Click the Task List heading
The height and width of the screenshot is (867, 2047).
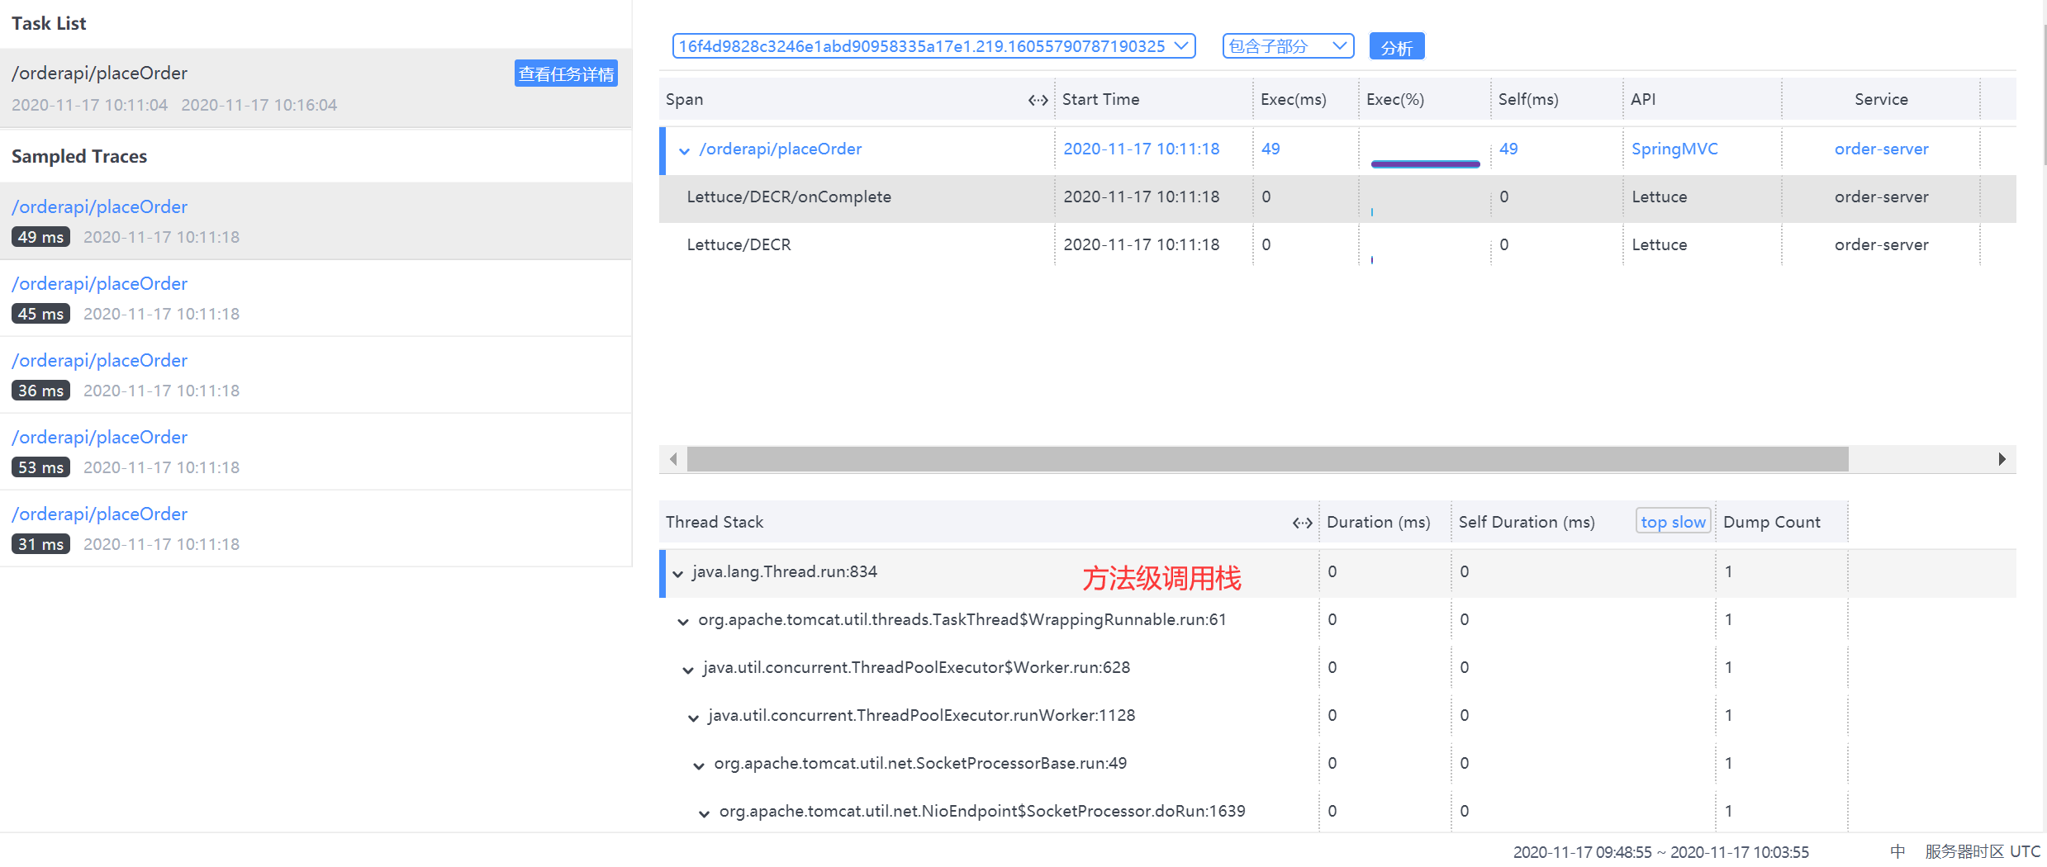coord(49,23)
